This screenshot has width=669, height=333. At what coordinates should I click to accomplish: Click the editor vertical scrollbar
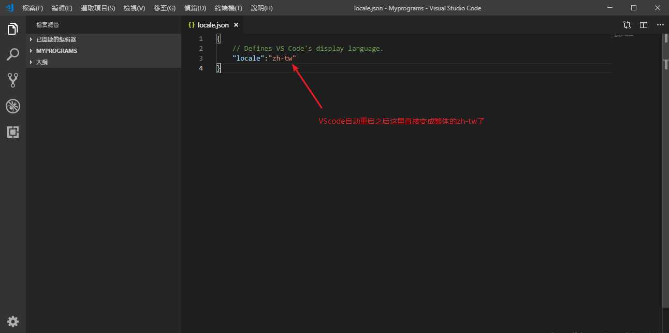[665, 171]
